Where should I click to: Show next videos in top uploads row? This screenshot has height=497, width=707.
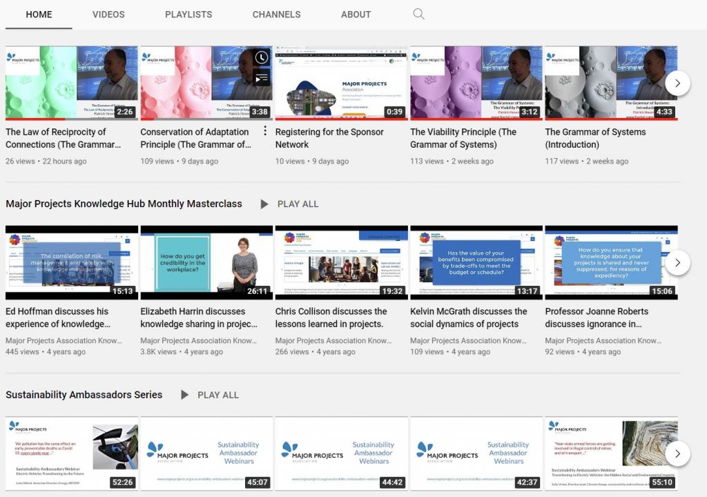point(677,83)
